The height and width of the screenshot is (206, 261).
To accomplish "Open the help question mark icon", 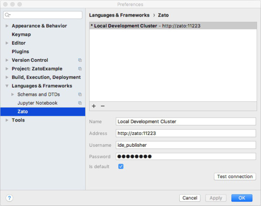I will (9, 198).
